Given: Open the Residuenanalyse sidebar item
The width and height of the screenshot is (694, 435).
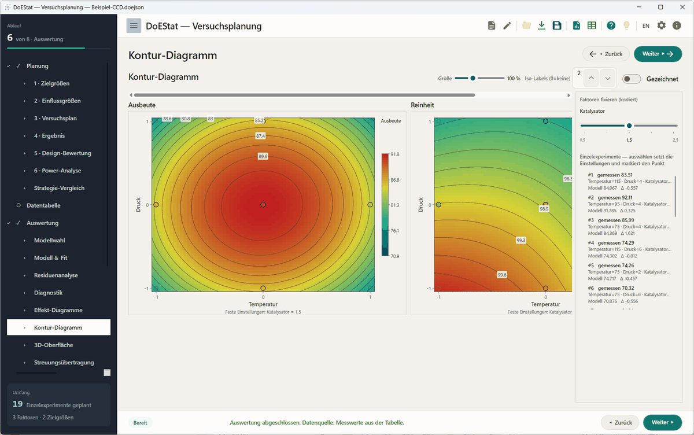Looking at the screenshot, I should tap(57, 275).
